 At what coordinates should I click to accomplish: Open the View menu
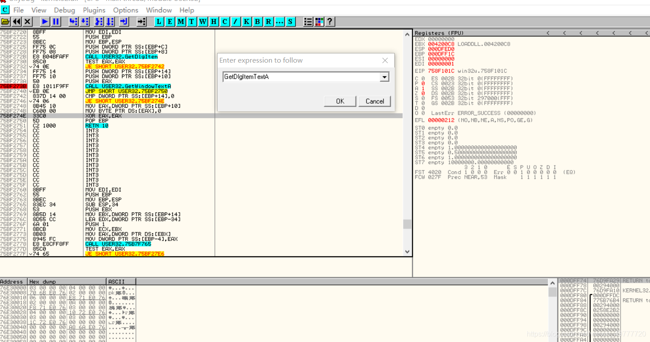pos(39,10)
